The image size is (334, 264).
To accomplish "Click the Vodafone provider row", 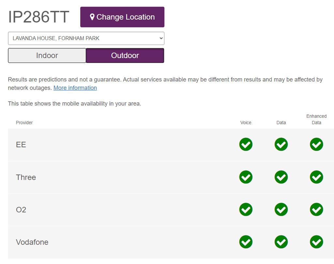I will (x=171, y=242).
